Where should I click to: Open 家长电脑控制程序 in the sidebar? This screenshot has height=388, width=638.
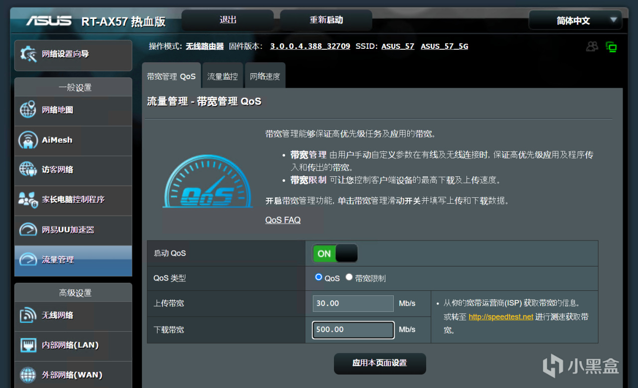pos(73,200)
